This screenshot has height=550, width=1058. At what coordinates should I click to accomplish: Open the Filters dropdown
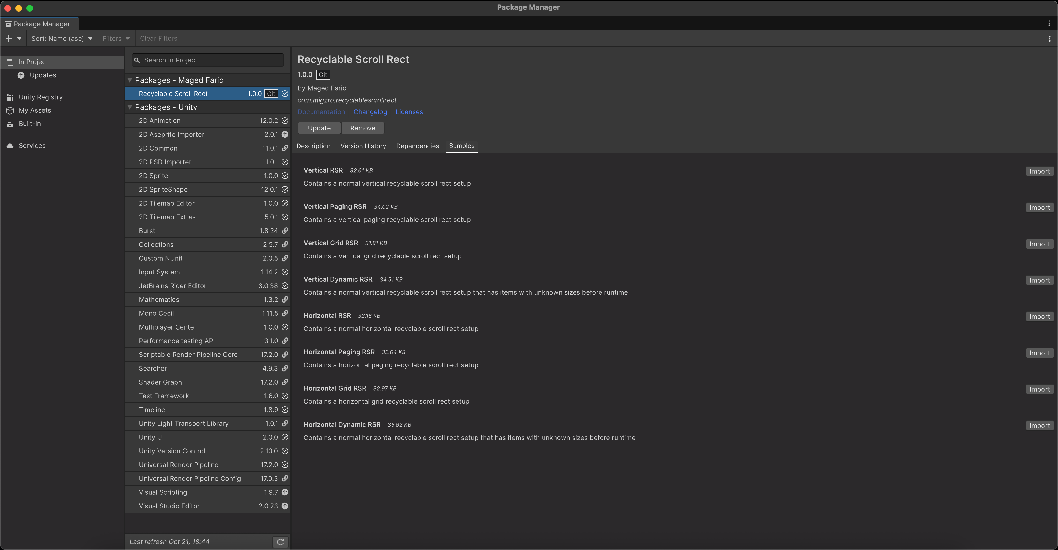116,38
